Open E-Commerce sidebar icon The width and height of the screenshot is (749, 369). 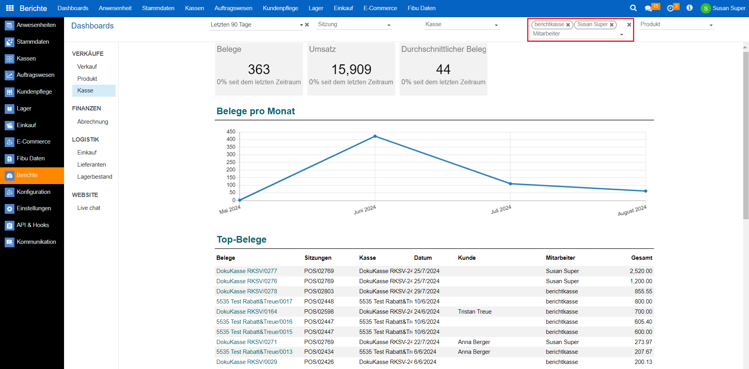tap(9, 142)
